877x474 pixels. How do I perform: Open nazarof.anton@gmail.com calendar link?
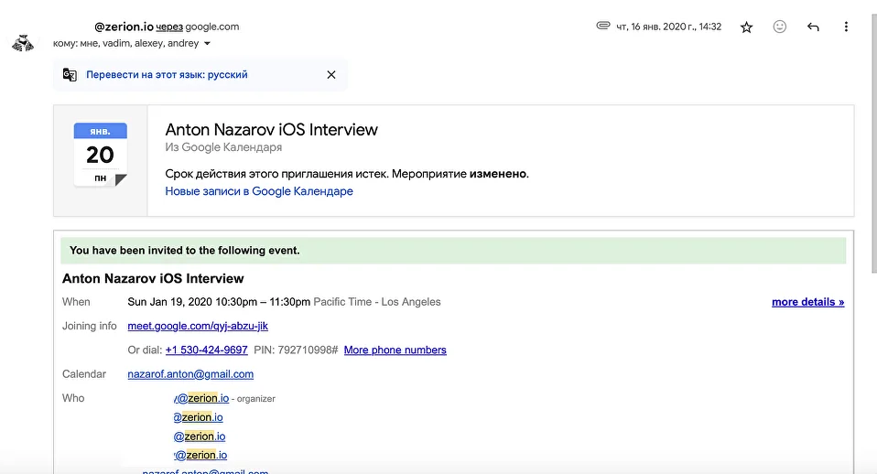[x=190, y=374]
